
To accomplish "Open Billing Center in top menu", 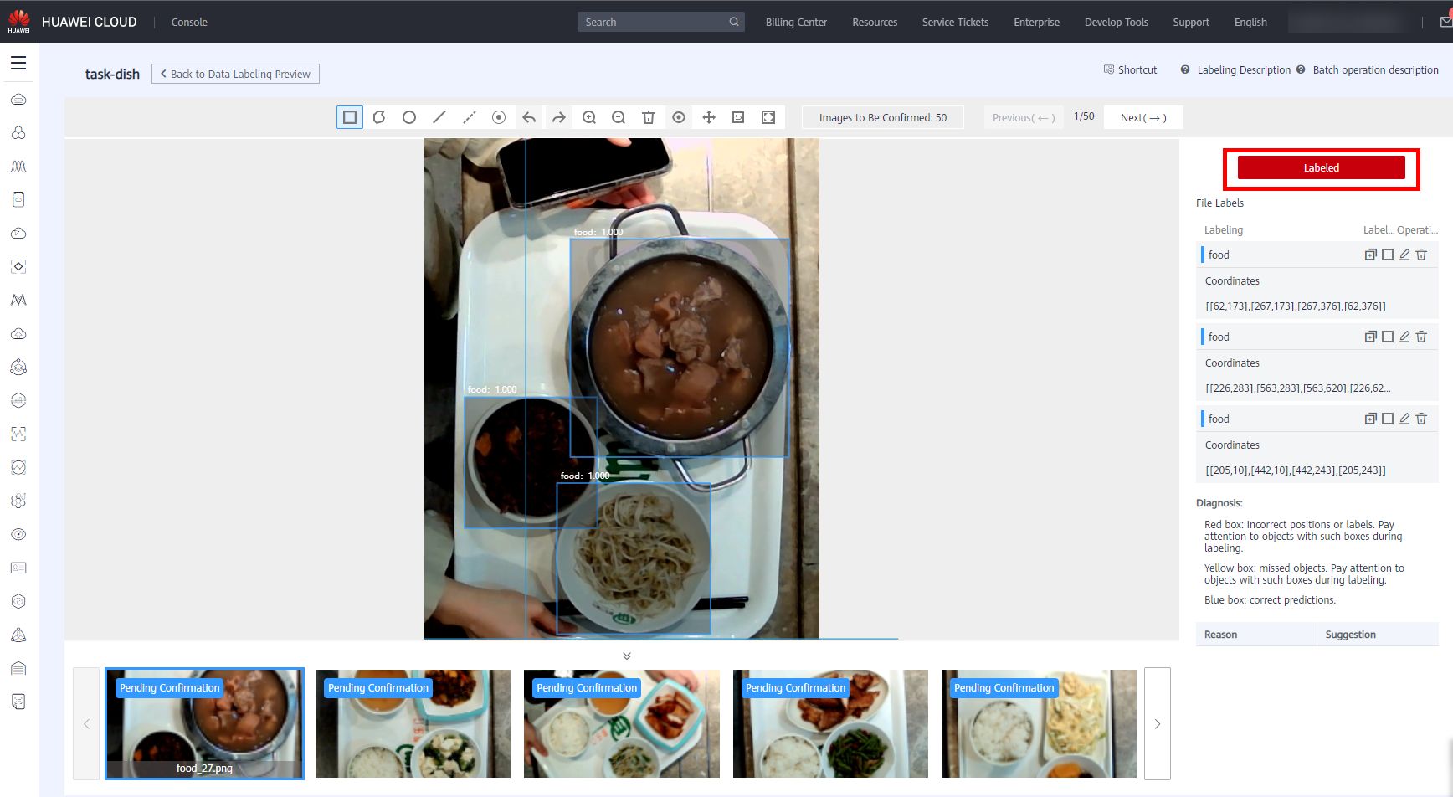I will click(796, 22).
